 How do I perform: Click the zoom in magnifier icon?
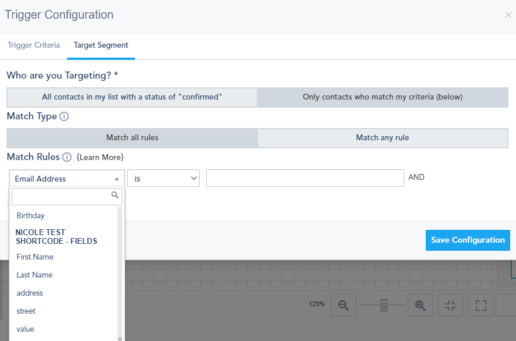420,305
